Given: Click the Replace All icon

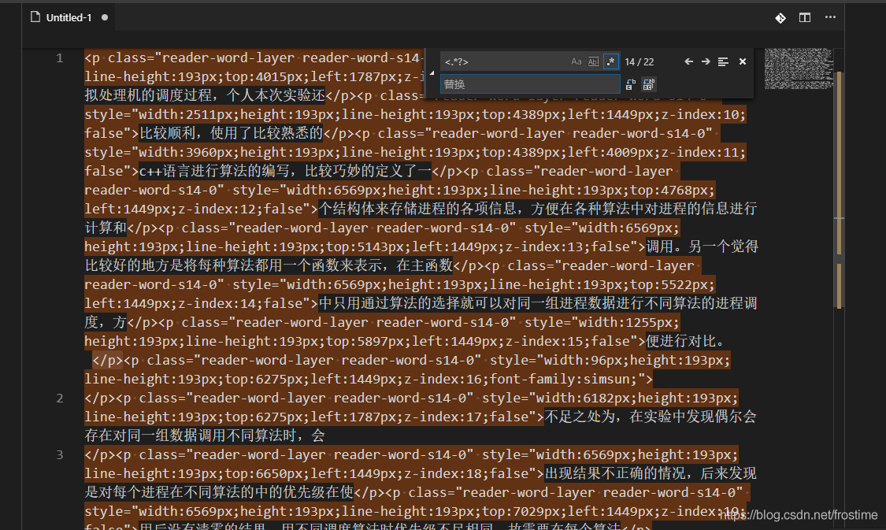Looking at the screenshot, I should [x=649, y=84].
